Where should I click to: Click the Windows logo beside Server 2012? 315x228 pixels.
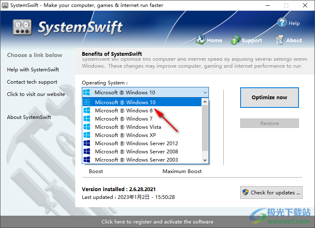click(87, 144)
